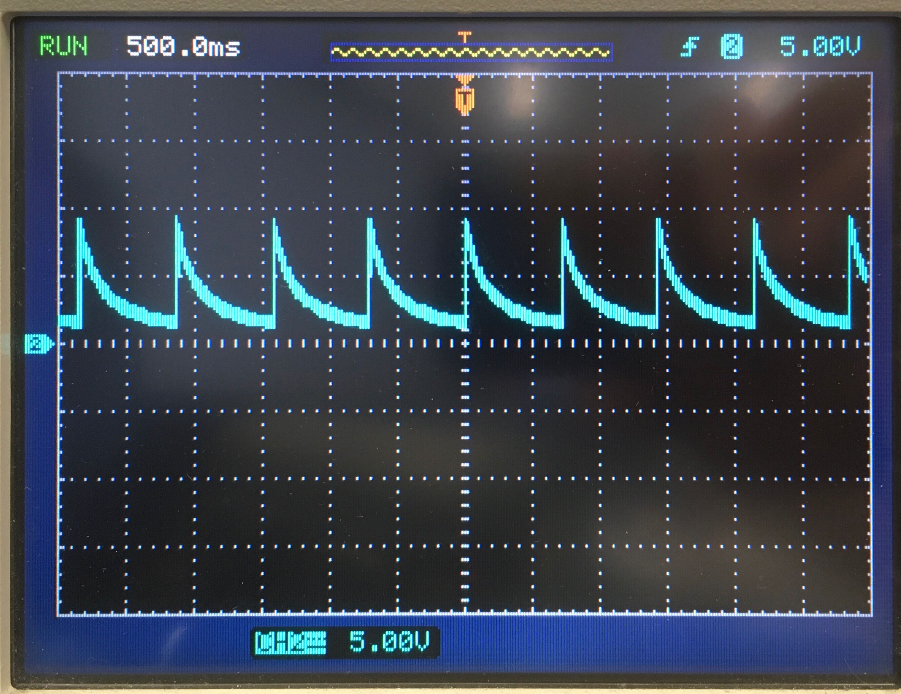Screen dimensions: 901x694
Task: Click the channel 2 coupling indicator icon
Action: (290, 643)
